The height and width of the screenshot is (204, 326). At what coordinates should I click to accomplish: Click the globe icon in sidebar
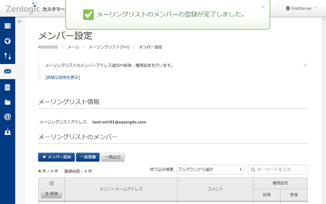coord(7,41)
